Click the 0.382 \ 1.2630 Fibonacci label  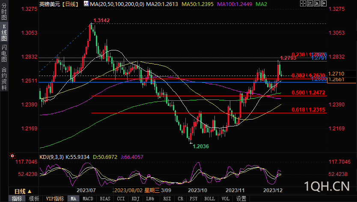coord(308,75)
